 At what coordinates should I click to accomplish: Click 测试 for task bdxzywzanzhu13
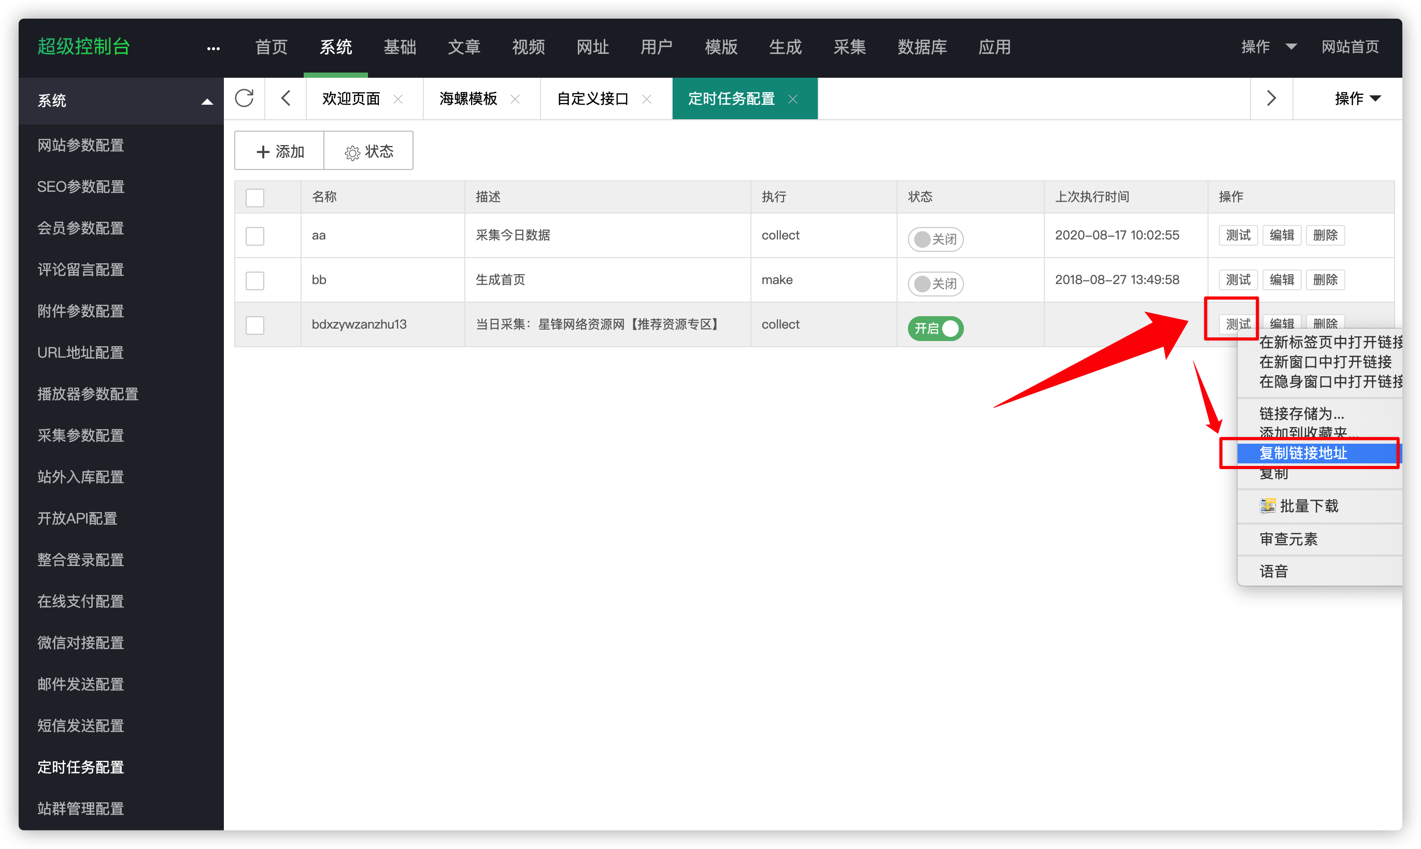(x=1238, y=324)
